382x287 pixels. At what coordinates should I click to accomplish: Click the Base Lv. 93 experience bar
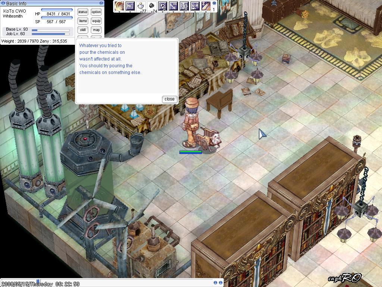pyautogui.click(x=51, y=30)
